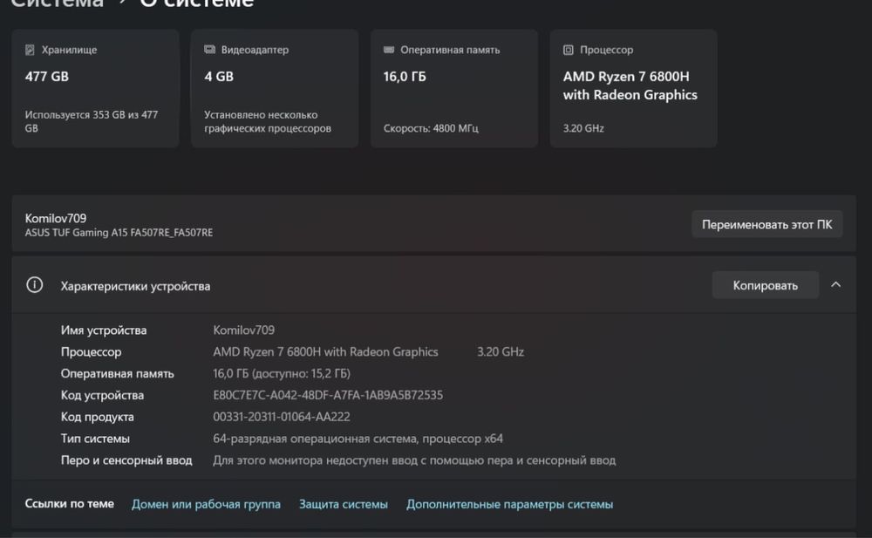Open the Защита системы link
The height and width of the screenshot is (538, 872).
(x=344, y=504)
